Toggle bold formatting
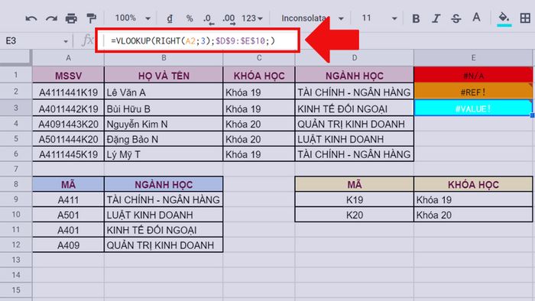The image size is (535, 301). click(416, 18)
